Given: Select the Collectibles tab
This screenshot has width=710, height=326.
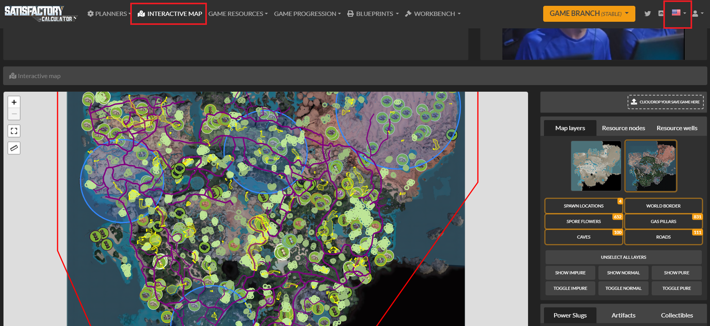Looking at the screenshot, I should click(677, 315).
